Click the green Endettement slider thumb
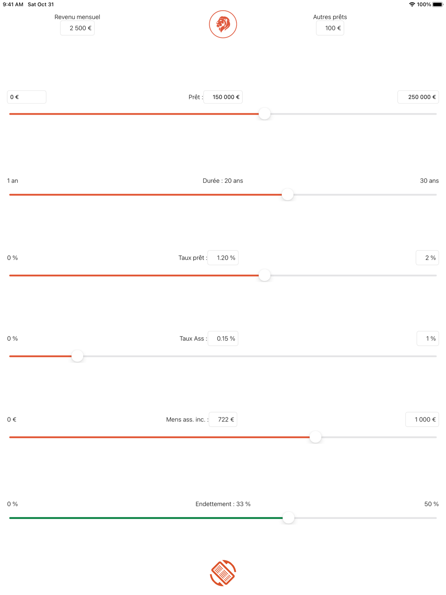Viewport: 446px width, 595px height. click(x=289, y=517)
